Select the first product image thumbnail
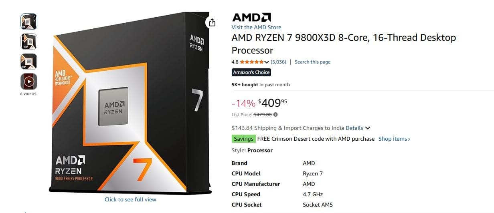 coord(29,22)
